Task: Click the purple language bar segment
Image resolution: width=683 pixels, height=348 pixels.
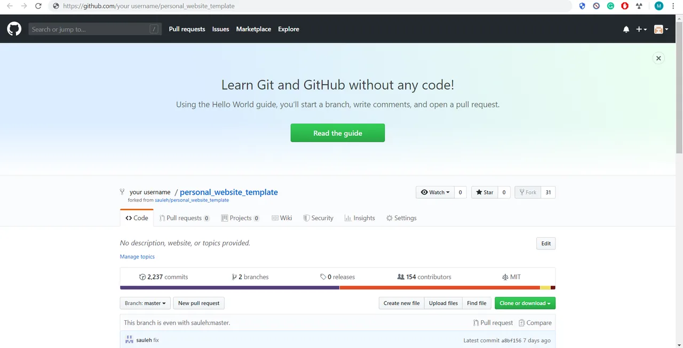Action: (x=229, y=288)
